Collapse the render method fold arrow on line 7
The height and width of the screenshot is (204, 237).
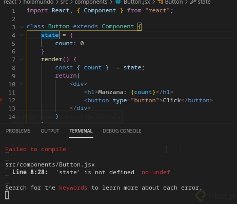[x=22, y=60]
